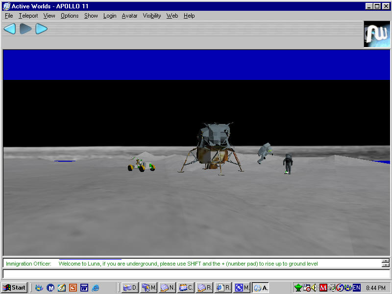
Task: Open the Visibility menu
Action: tap(152, 16)
